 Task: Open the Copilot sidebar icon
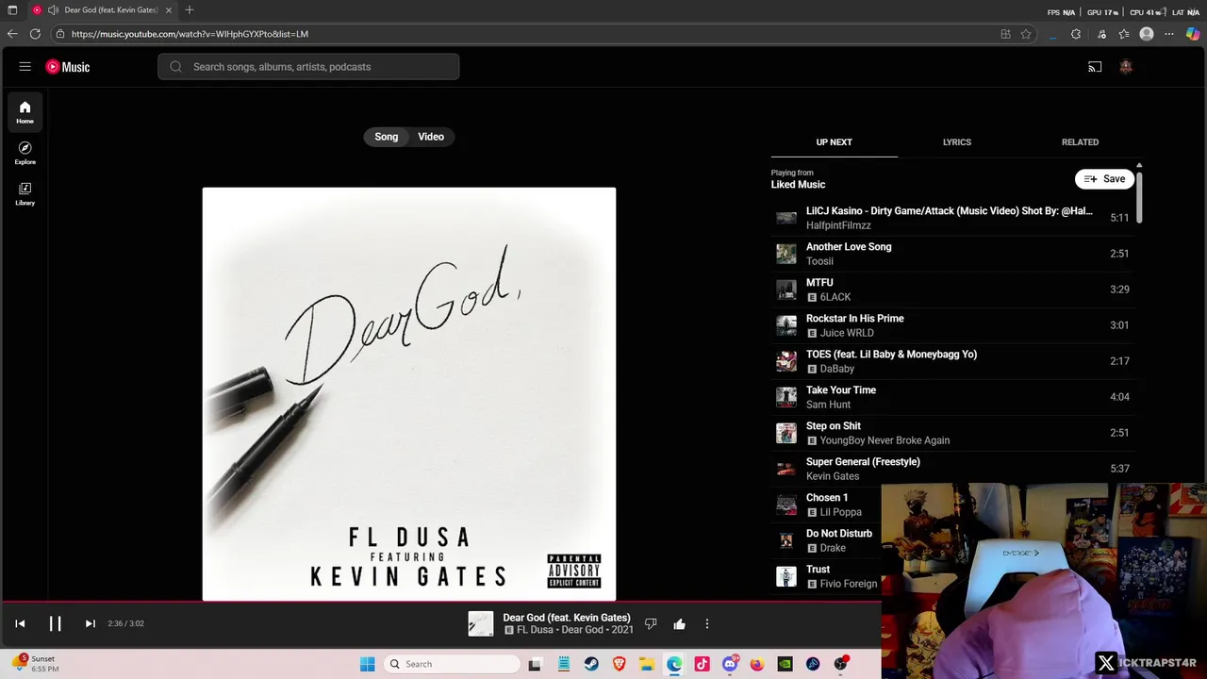click(x=1193, y=34)
